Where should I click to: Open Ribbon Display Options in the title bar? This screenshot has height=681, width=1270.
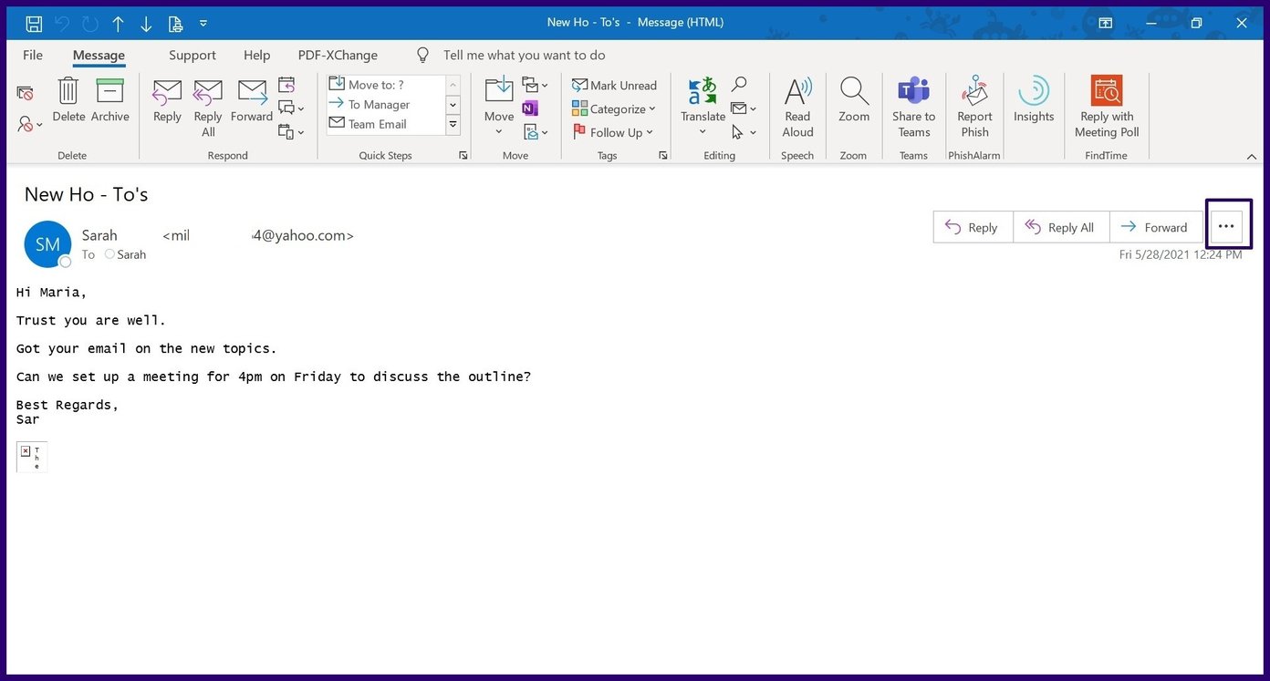pyautogui.click(x=1105, y=23)
